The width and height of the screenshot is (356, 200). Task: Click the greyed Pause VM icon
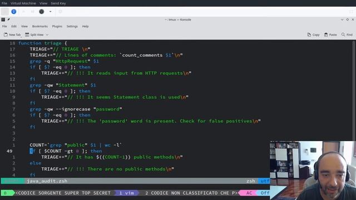click(x=32, y=12)
